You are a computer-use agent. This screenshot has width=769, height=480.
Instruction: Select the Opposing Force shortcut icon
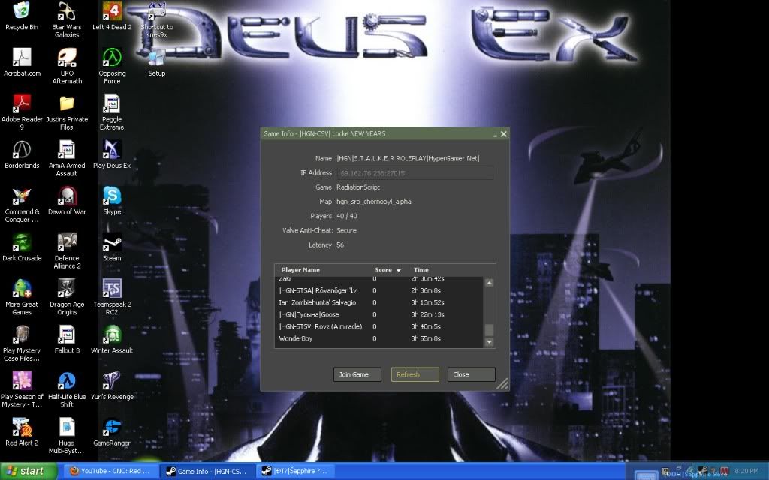tap(112, 66)
